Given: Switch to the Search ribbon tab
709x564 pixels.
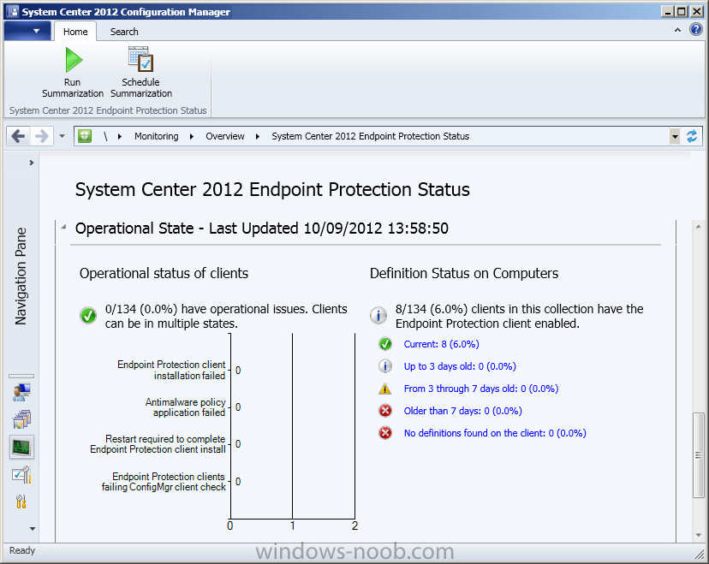Looking at the screenshot, I should [124, 32].
